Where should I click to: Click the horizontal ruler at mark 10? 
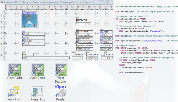coord(61,7)
